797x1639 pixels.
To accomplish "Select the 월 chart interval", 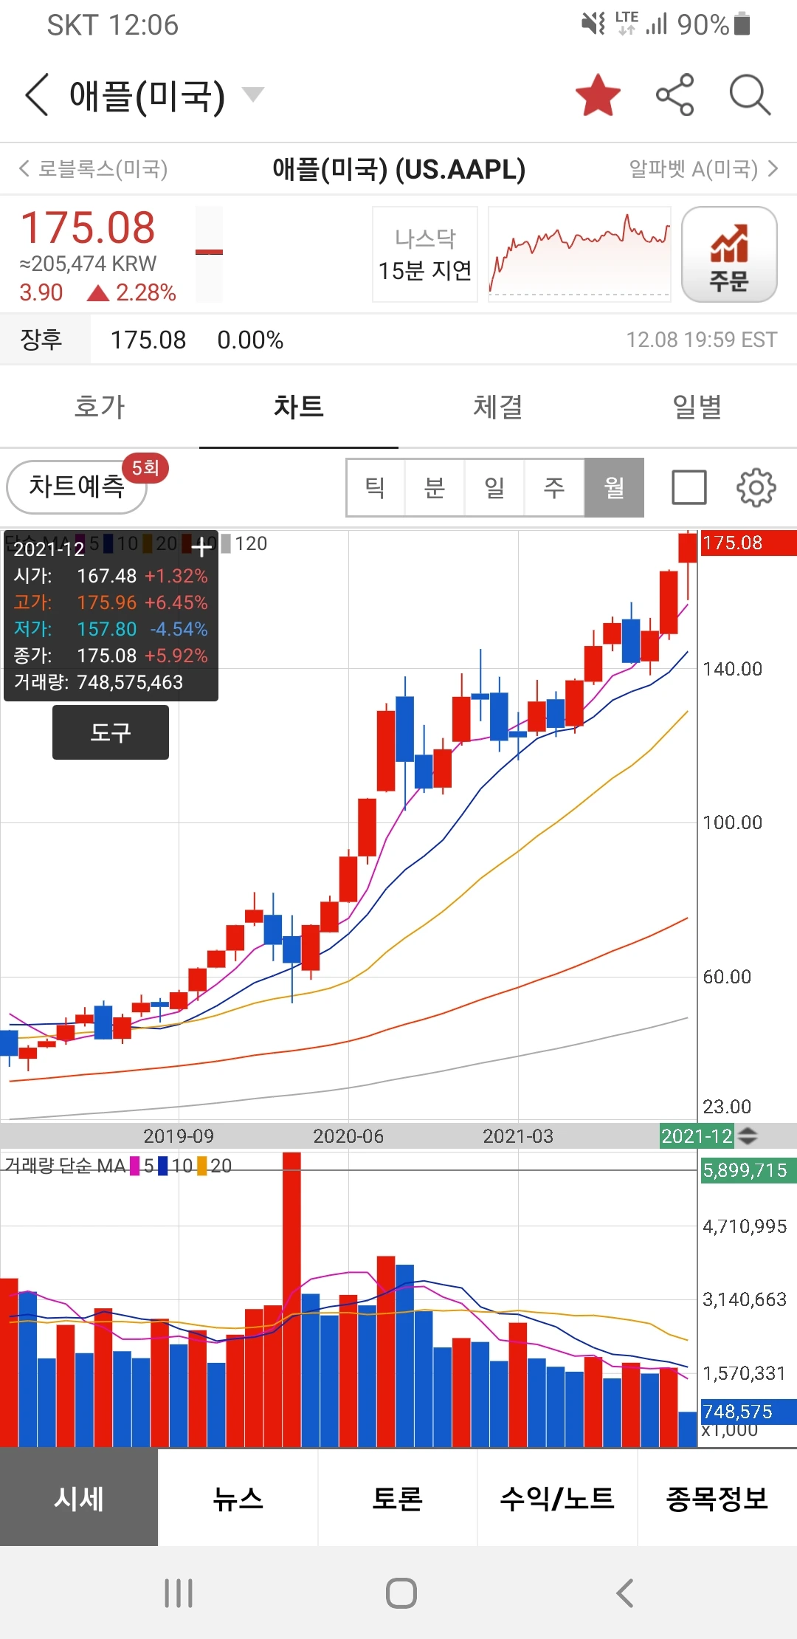I will [614, 487].
